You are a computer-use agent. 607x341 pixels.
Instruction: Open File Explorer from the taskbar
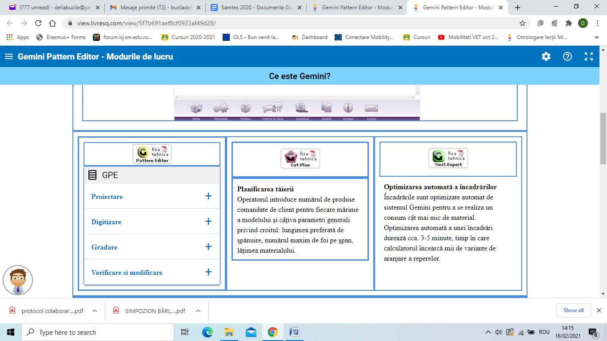pyautogui.click(x=229, y=332)
